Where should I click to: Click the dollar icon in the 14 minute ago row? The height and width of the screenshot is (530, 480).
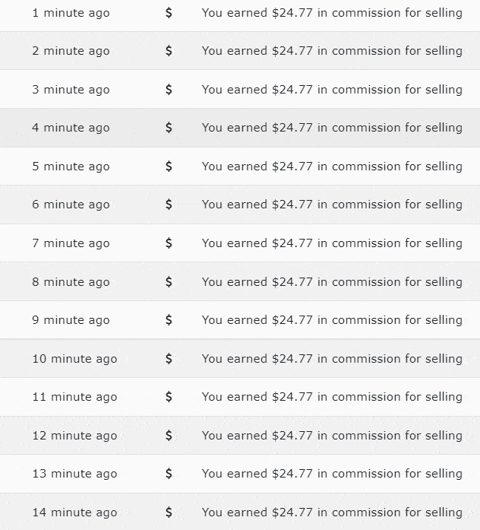pos(169,513)
